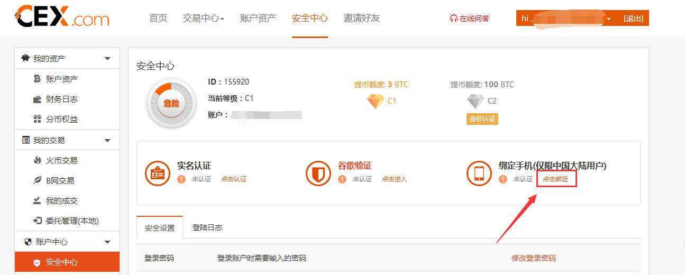685x275 pixels.
Task: Click the CEX.com logo
Action: click(62, 18)
